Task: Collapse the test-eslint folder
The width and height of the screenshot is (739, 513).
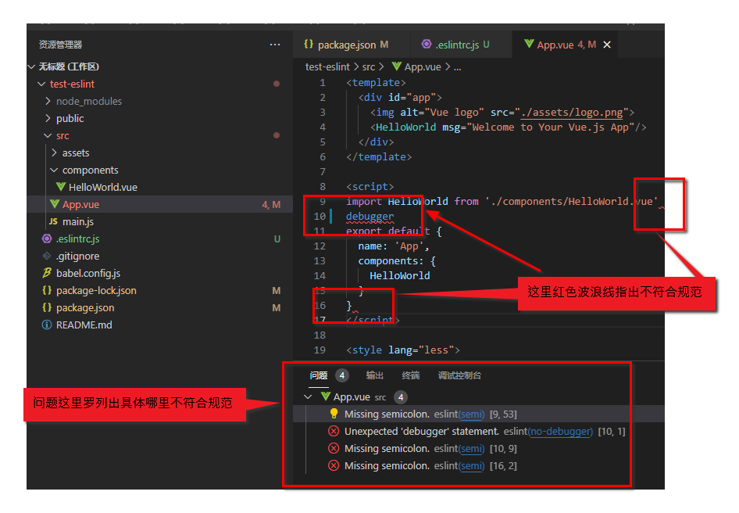Action: click(x=41, y=84)
